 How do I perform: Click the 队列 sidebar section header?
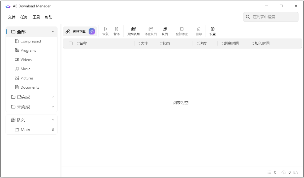(x=31, y=120)
